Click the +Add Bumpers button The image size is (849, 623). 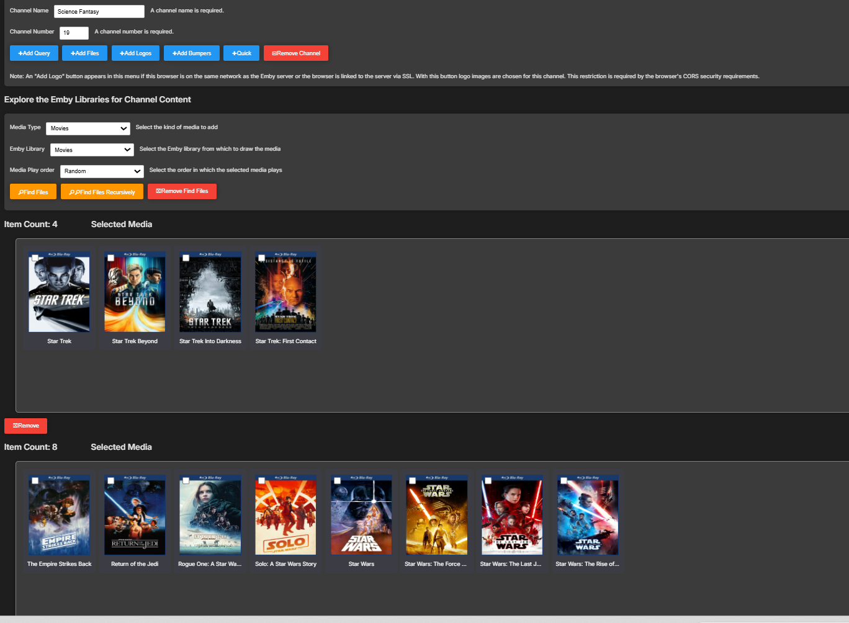pyautogui.click(x=192, y=53)
